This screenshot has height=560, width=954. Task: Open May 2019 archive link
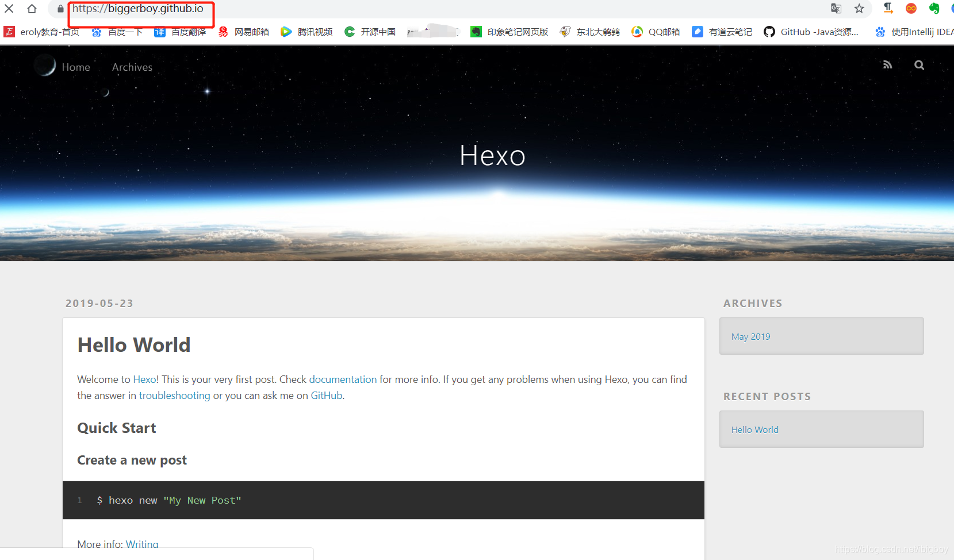751,336
